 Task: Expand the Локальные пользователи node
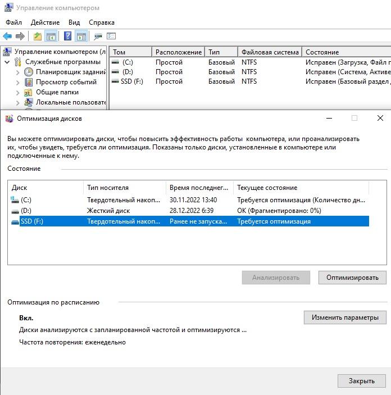point(17,102)
